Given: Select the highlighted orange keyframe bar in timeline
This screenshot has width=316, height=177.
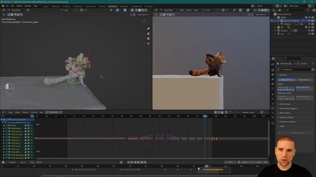Looking at the screenshot, I should [213, 170].
